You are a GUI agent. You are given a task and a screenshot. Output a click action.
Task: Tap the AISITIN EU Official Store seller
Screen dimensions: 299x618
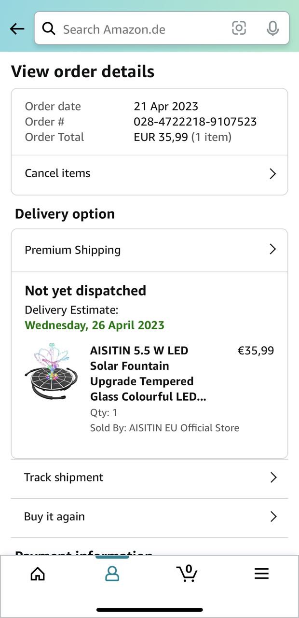click(184, 428)
